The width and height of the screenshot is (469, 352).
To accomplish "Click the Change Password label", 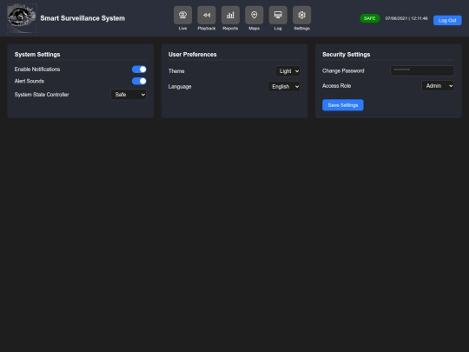I will click(343, 71).
